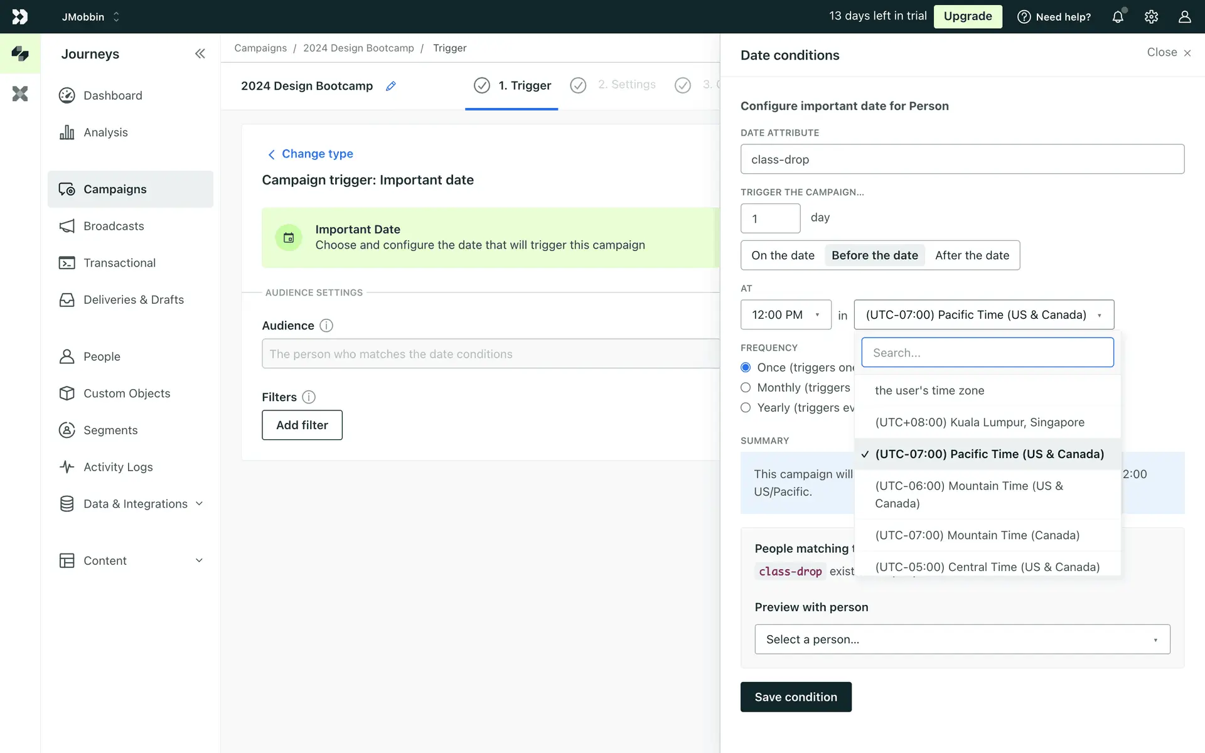The width and height of the screenshot is (1205, 753).
Task: Expand the Data & Integrations menu
Action: coord(135,504)
